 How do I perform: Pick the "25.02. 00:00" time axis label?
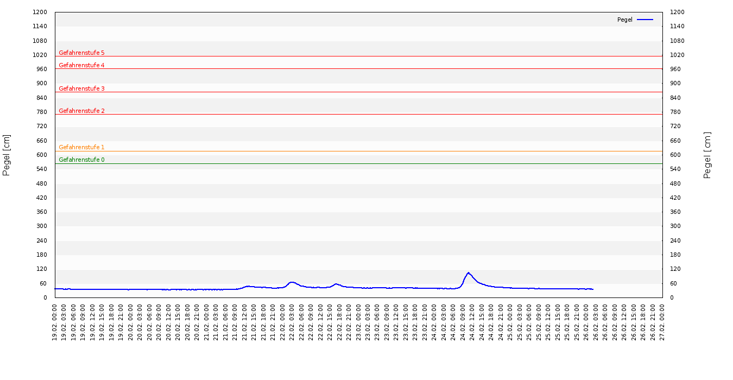pyautogui.click(x=510, y=322)
